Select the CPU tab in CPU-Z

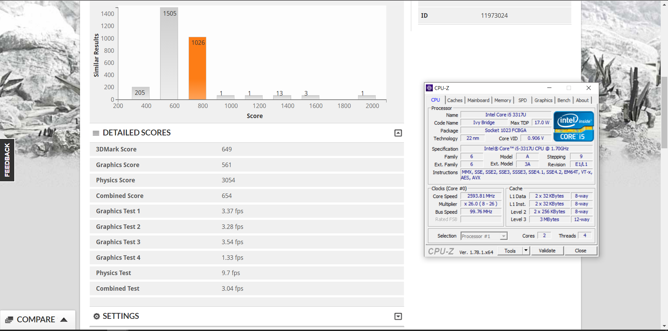point(436,100)
